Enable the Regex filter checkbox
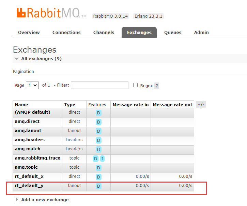This screenshot has height=206, width=247. coord(135,85)
